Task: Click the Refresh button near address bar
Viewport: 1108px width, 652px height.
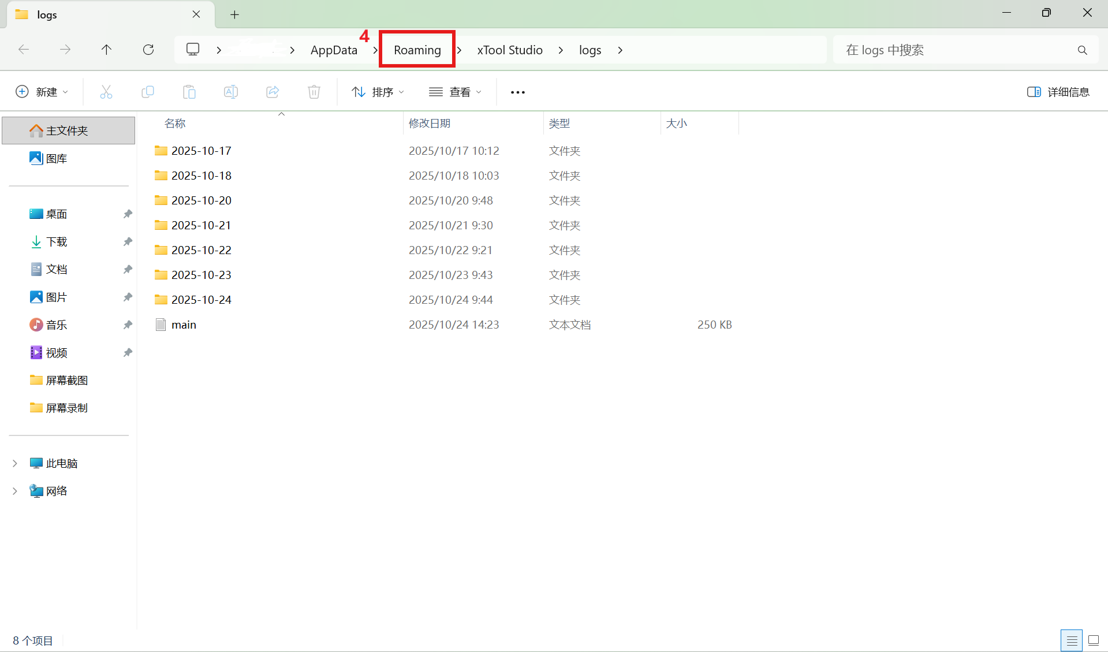Action: pyautogui.click(x=148, y=50)
